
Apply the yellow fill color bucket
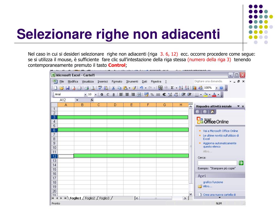pos(205,94)
